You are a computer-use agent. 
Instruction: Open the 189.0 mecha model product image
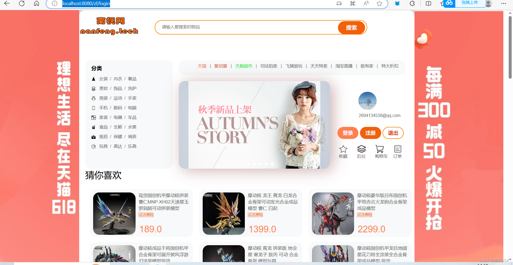114,214
